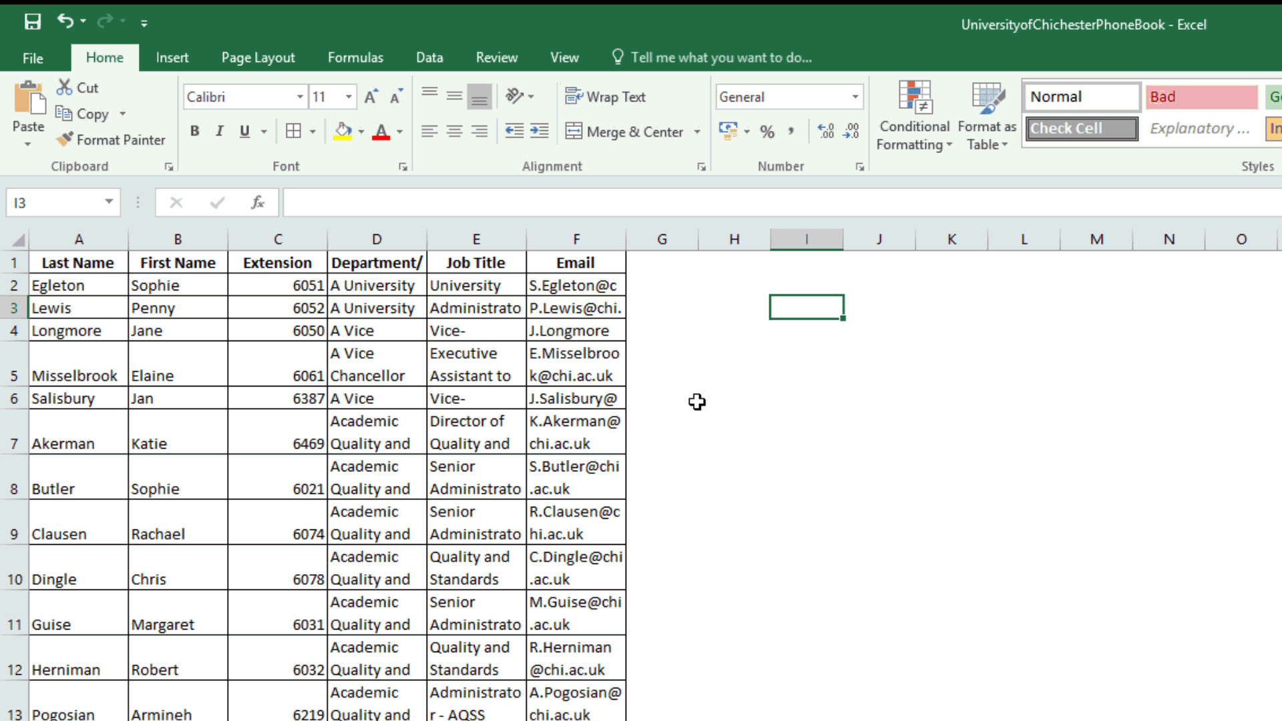Expand the Borders dropdown arrow
The image size is (1282, 721).
(314, 131)
